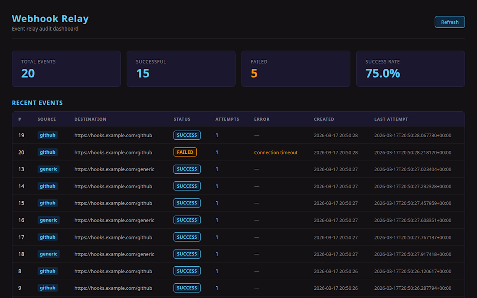Select the Total Events stat card
477x298 pixels.
66,69
